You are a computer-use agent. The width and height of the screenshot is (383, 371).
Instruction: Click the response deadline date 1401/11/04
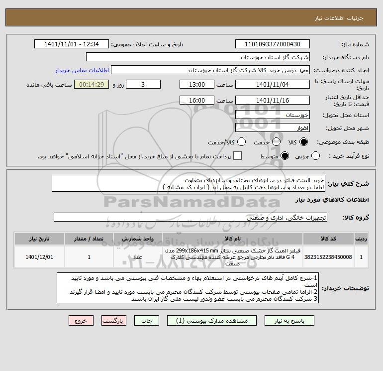click(273, 84)
